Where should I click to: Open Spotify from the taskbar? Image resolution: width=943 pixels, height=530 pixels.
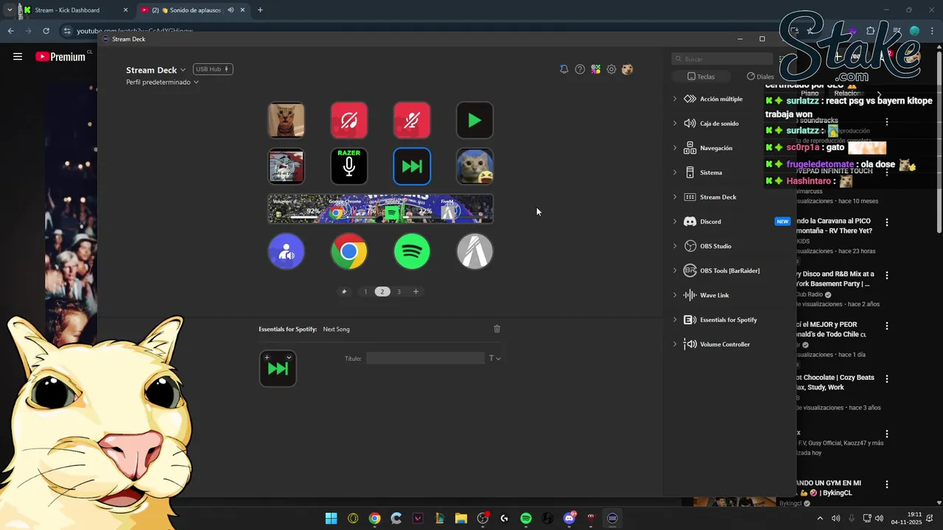[x=526, y=518]
